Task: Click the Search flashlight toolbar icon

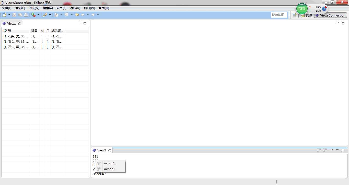Action: click(45, 15)
